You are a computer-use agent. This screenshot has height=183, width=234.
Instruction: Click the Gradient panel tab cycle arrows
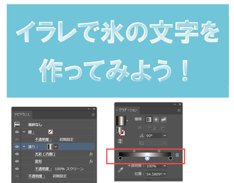[x=117, y=110]
